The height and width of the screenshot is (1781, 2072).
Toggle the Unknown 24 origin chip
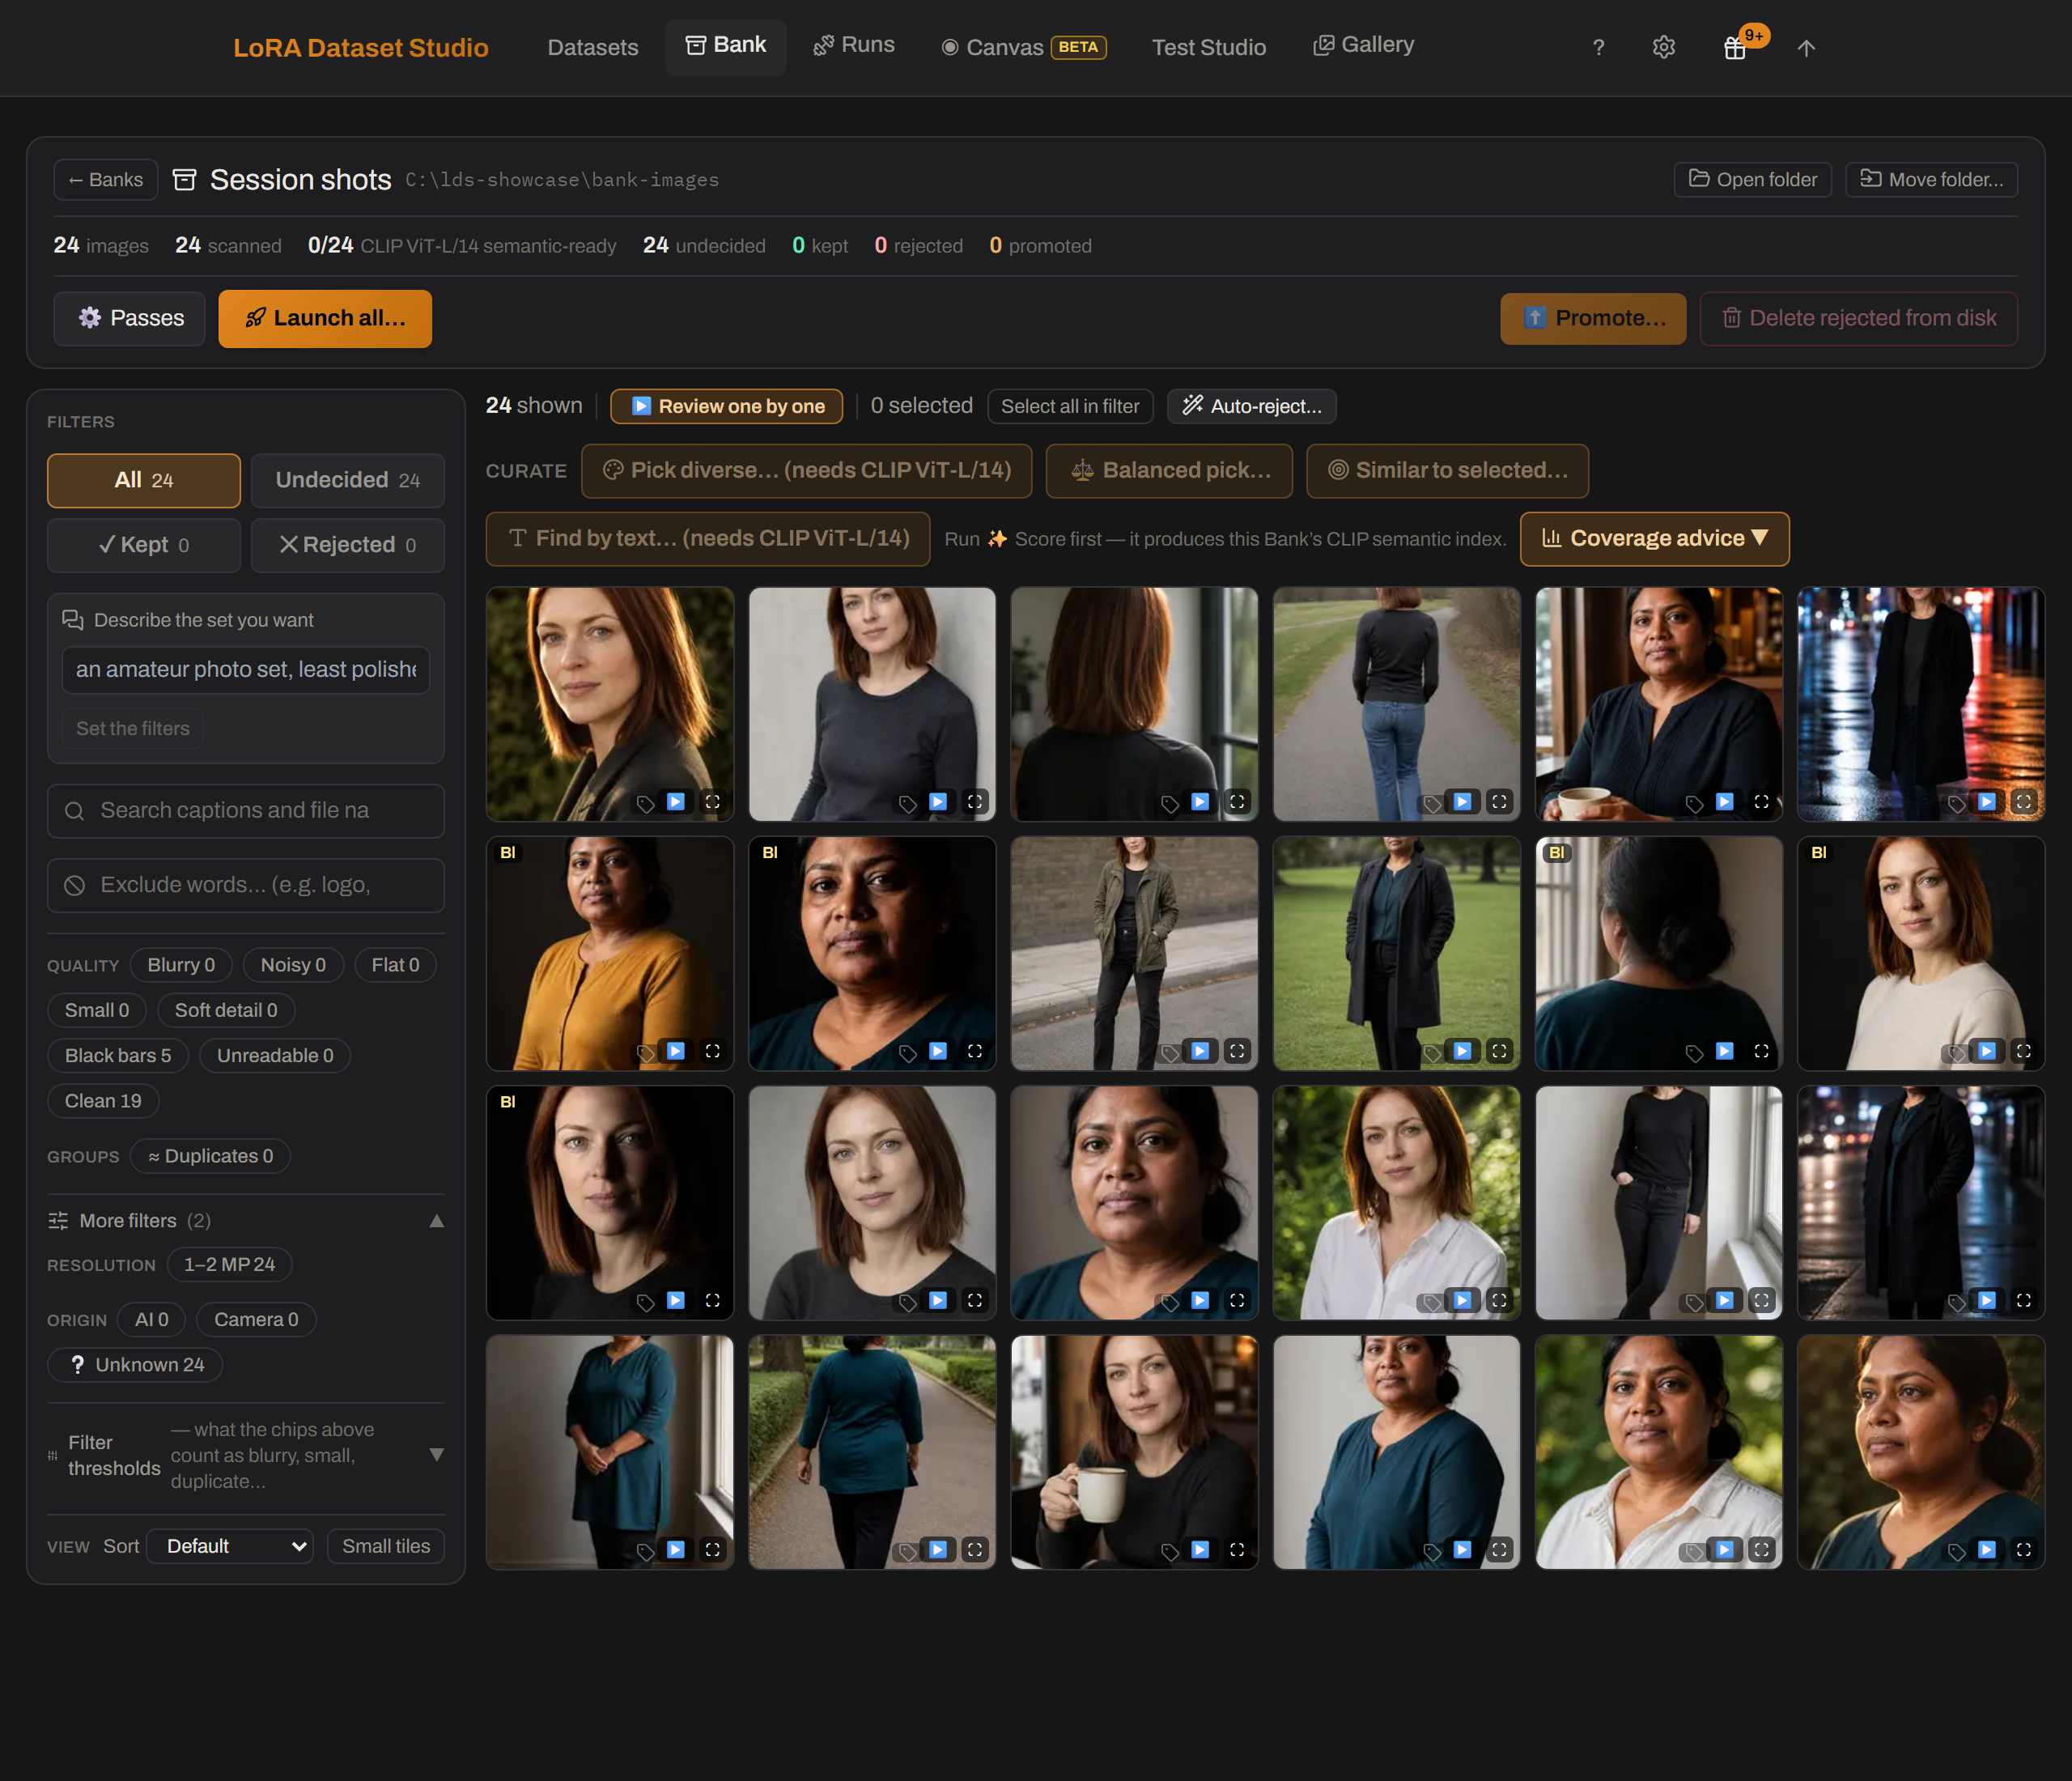pos(135,1364)
